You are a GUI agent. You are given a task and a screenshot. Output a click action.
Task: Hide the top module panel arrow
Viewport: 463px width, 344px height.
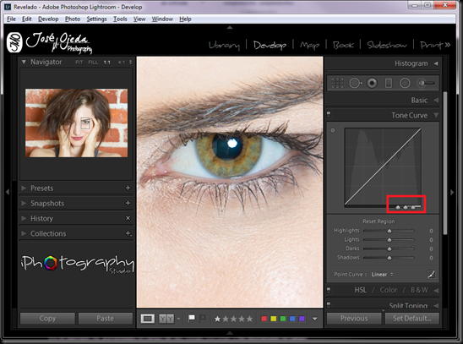230,27
